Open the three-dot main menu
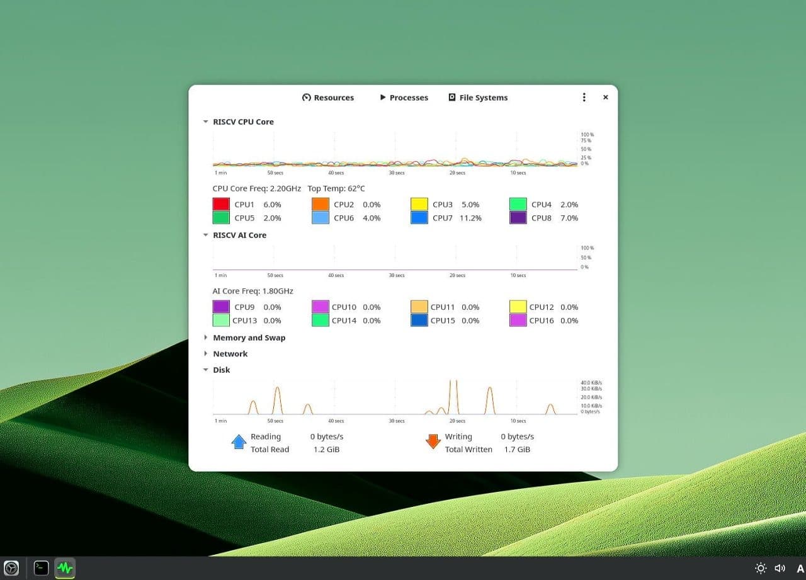Viewport: 806px width, 580px height. 584,98
